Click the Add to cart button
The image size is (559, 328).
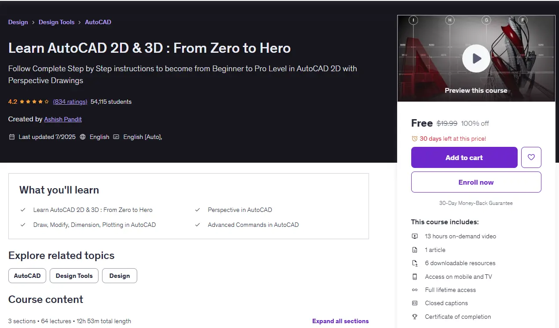click(464, 157)
